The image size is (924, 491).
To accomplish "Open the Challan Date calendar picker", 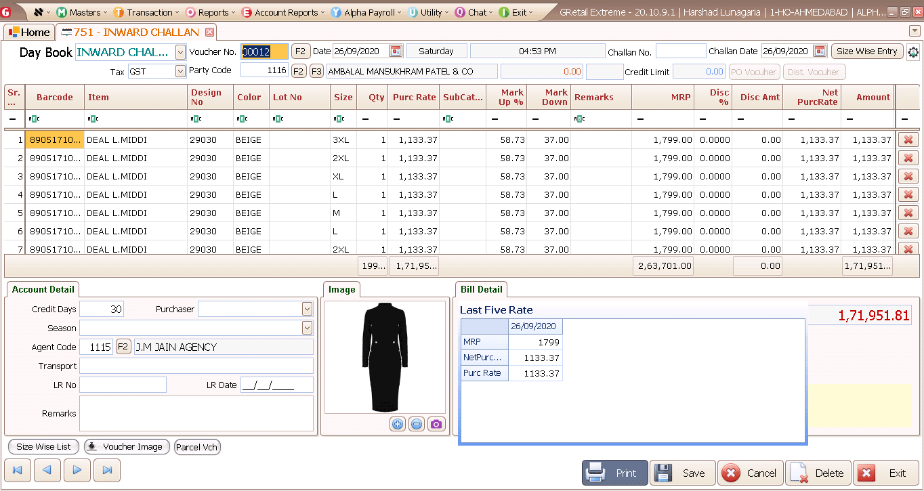I will [x=820, y=51].
